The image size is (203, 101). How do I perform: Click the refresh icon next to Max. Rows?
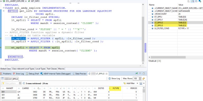[144, 78]
